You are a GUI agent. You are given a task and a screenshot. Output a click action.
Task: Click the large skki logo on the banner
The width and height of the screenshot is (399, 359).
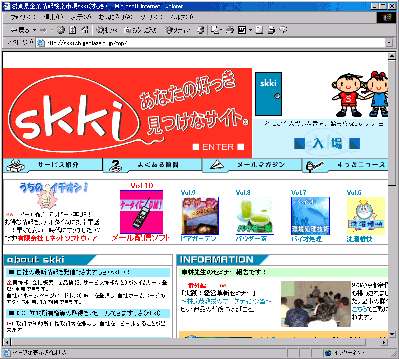point(74,114)
